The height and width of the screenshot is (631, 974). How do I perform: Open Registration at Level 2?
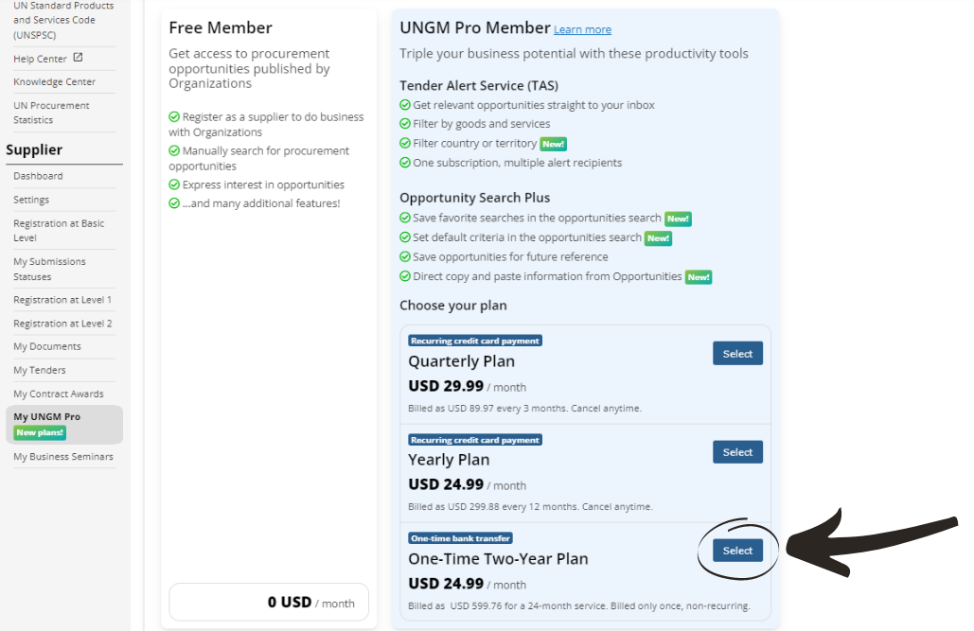pos(62,322)
